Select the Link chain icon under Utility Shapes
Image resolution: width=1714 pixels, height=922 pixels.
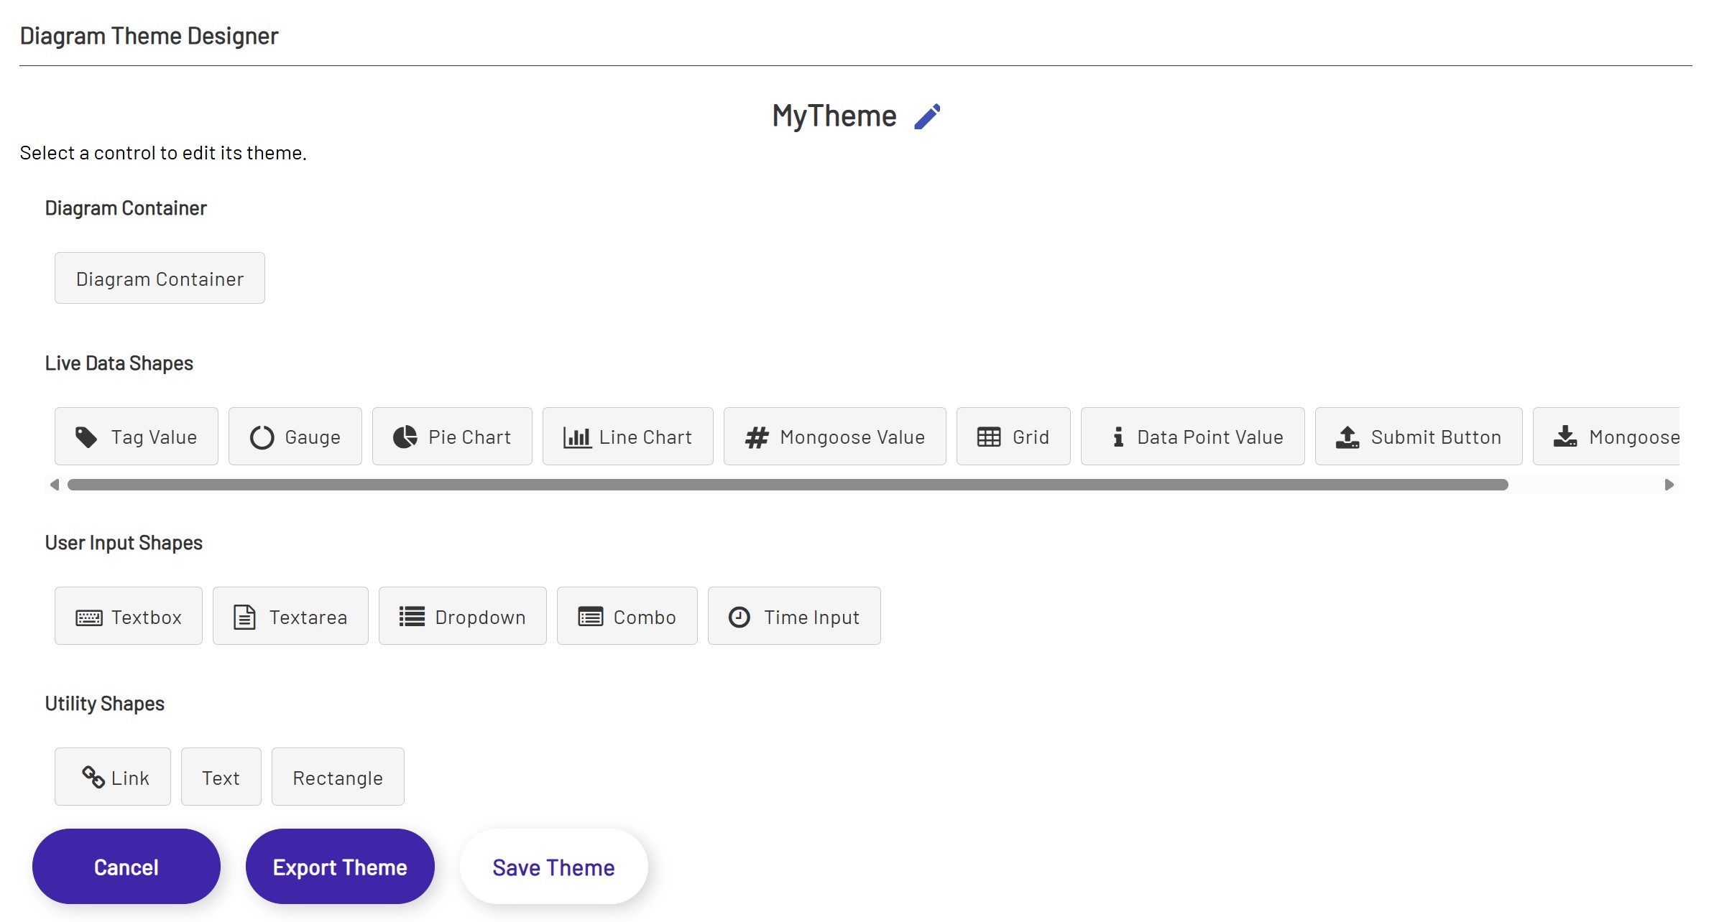92,776
